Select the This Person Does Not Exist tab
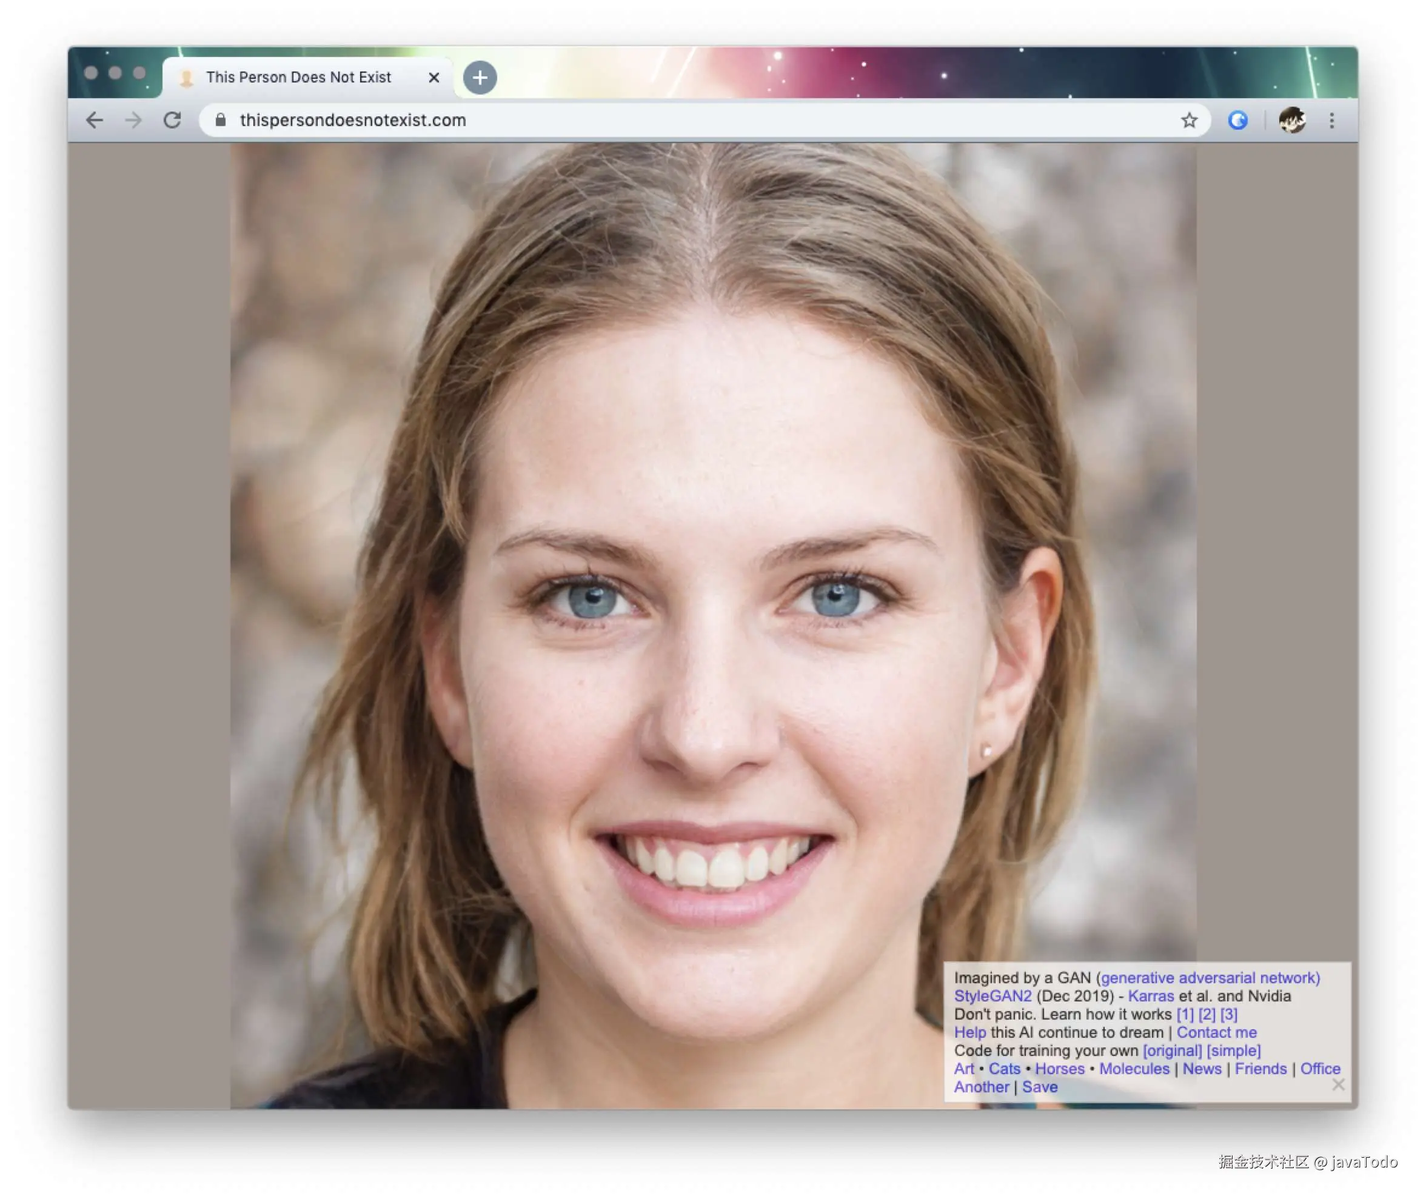The width and height of the screenshot is (1426, 1199). point(298,78)
